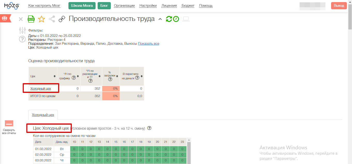
Task: Click the Показать все link
Action: [148, 44]
